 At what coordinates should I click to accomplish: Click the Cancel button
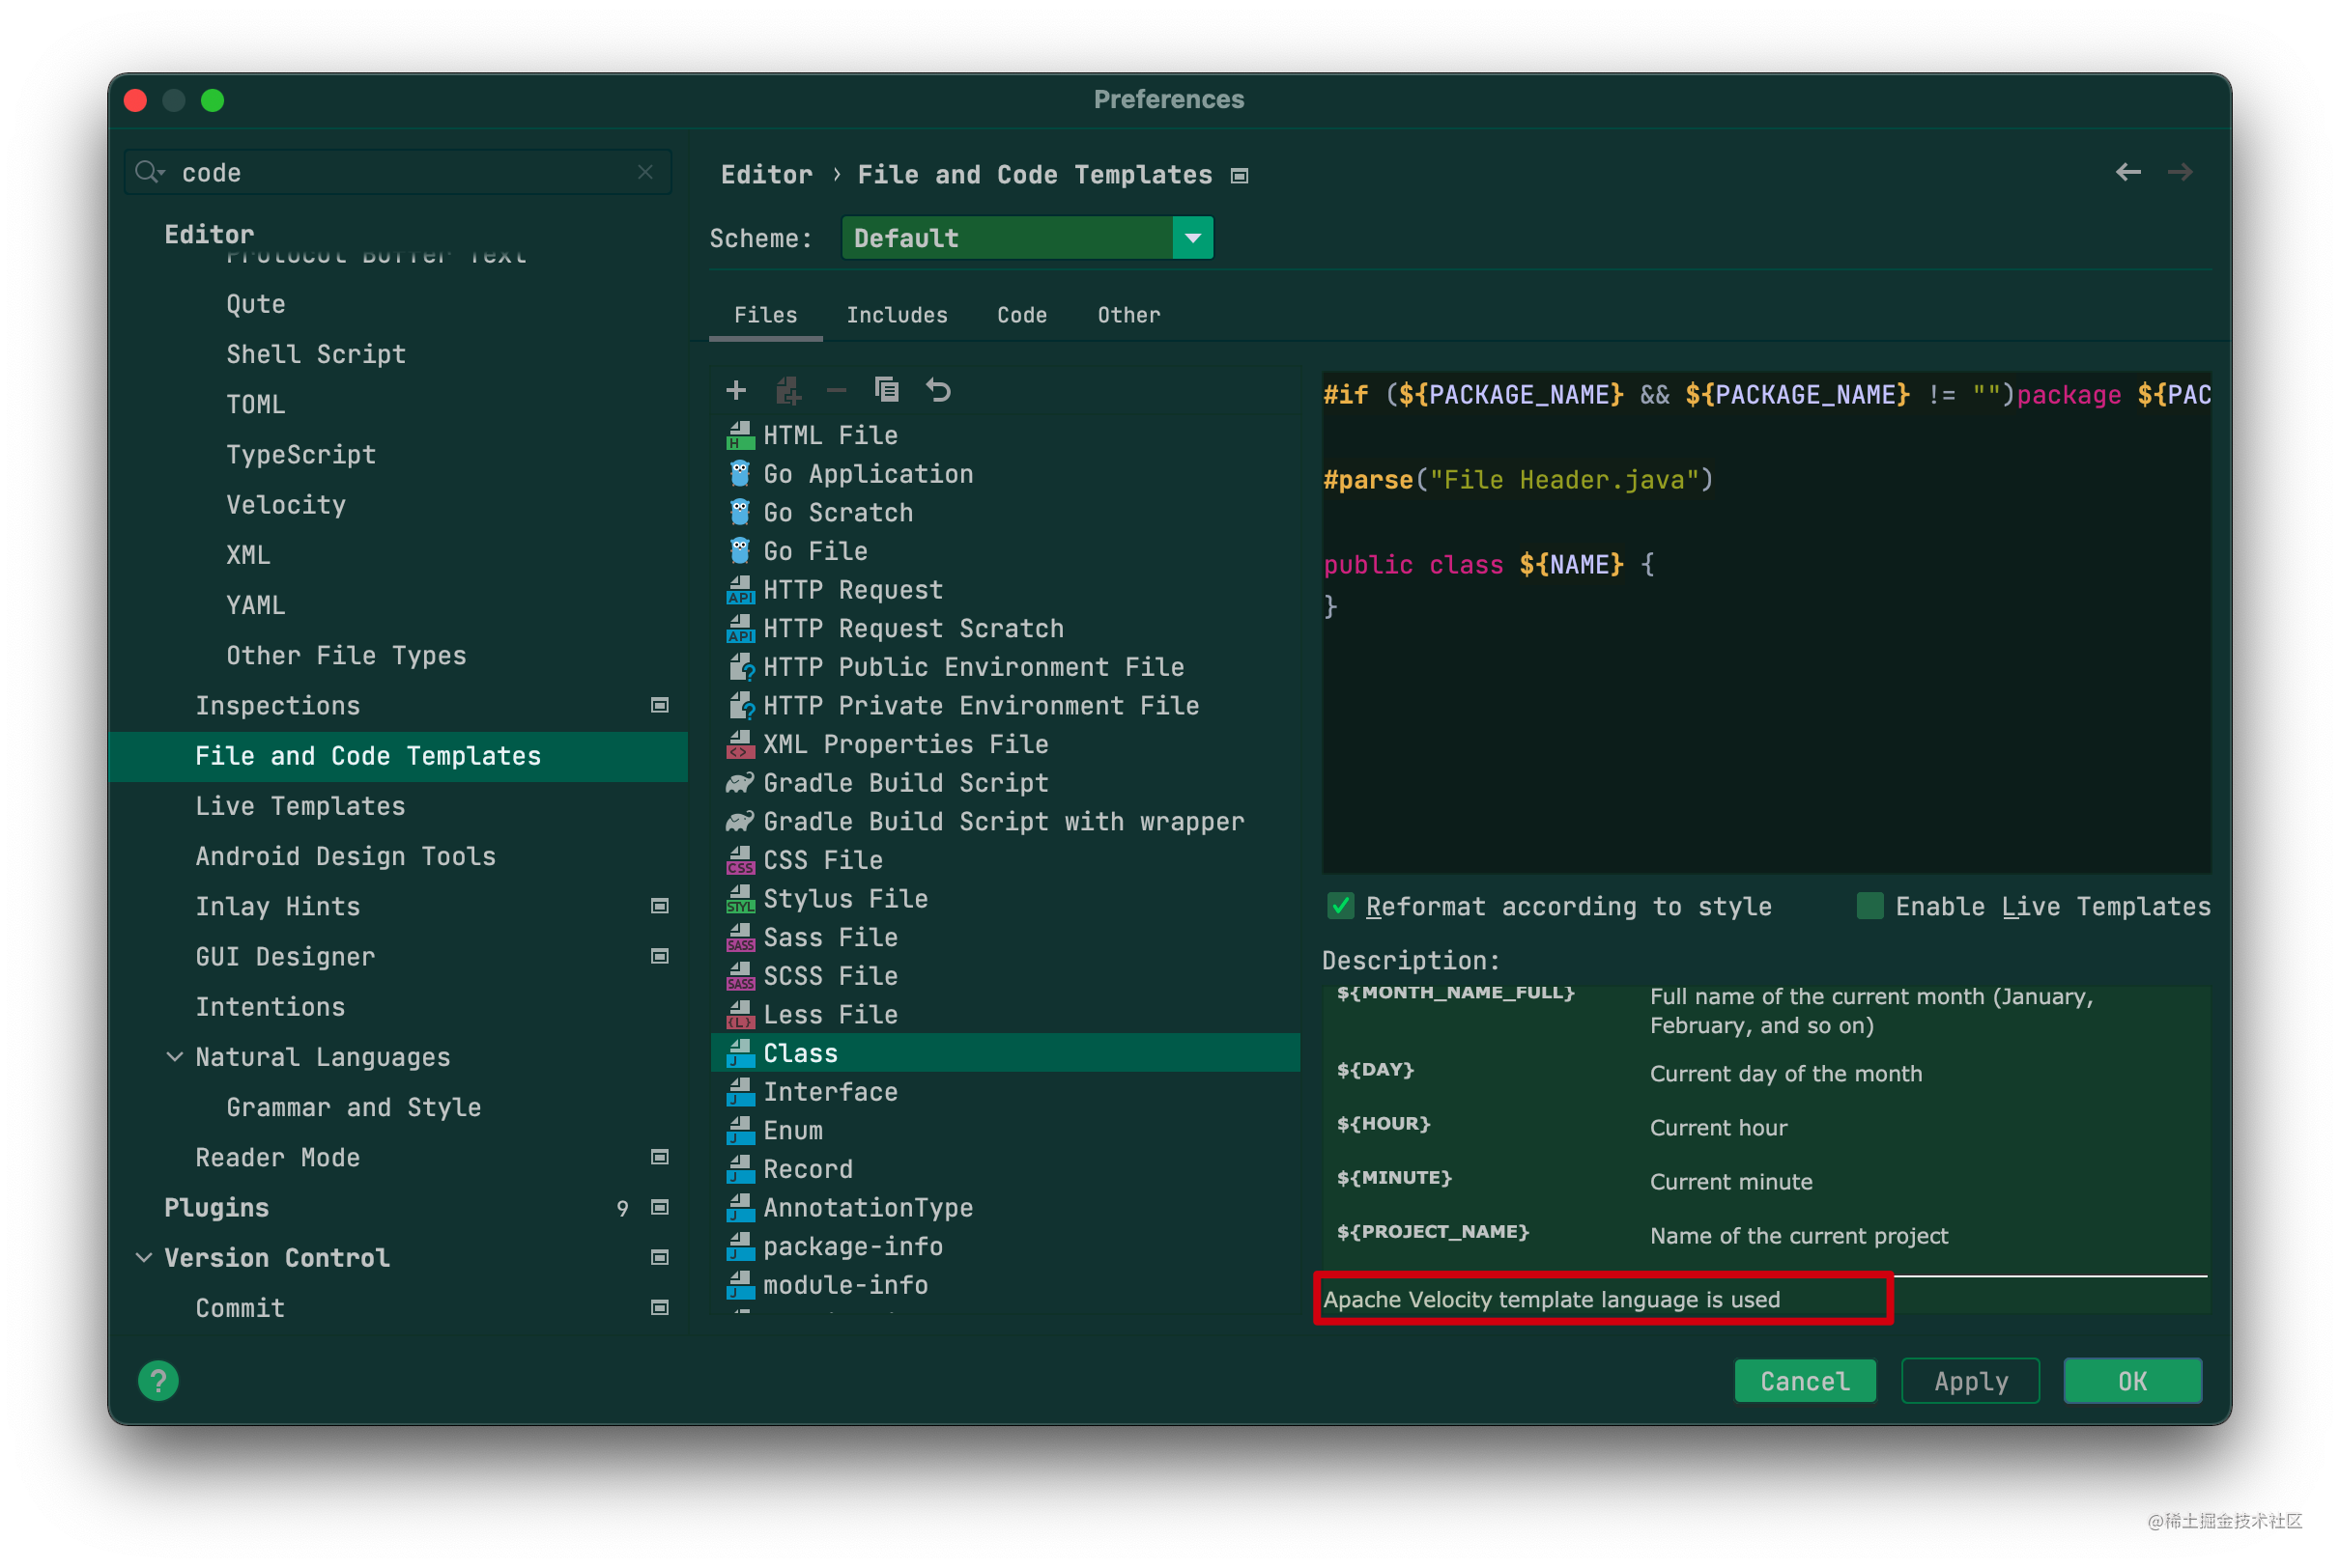1805,1381
